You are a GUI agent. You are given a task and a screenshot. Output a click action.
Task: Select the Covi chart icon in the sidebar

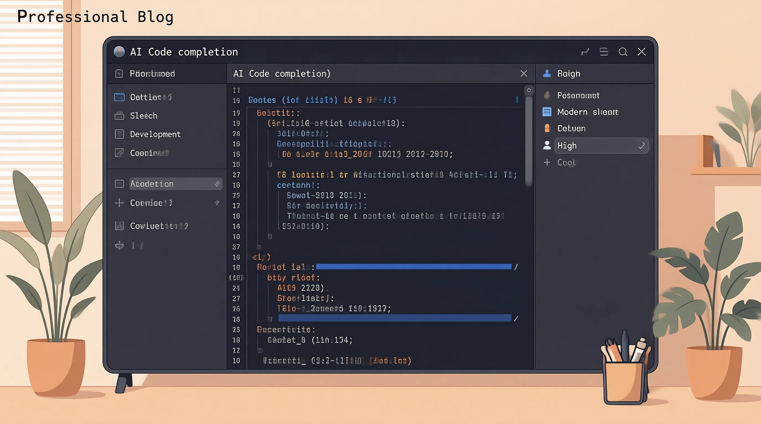[x=119, y=226]
